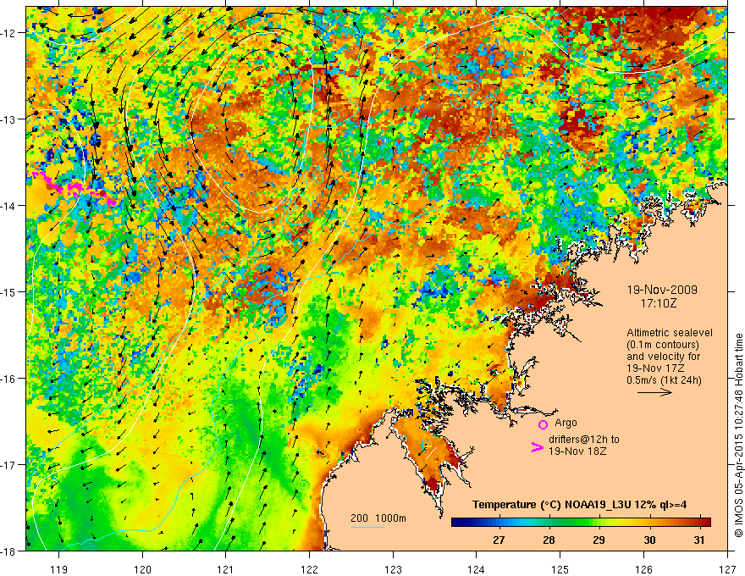Image resolution: width=745 pixels, height=576 pixels.
Task: Click the colorbar tick label '28'
Action: [x=549, y=540]
